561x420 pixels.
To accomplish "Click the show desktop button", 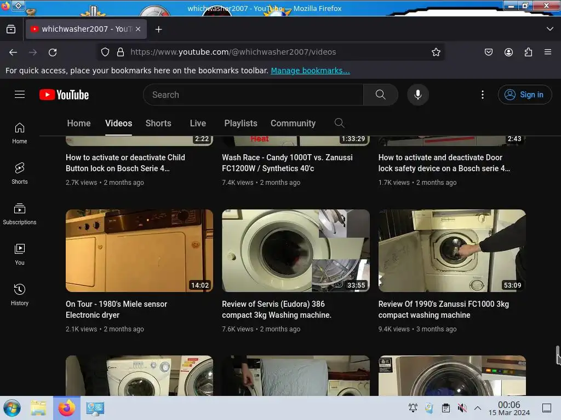I will pyautogui.click(x=547, y=408).
